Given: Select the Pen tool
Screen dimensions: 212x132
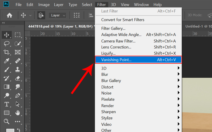Looking at the screenshot, I should 17,96.
